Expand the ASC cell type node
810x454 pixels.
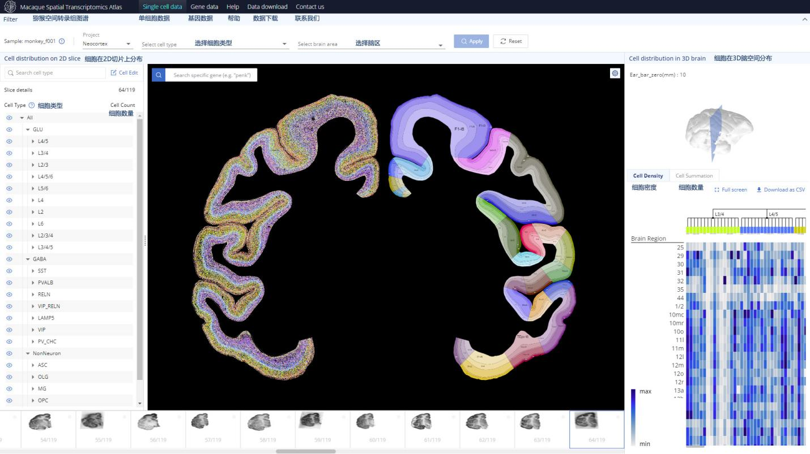point(33,365)
